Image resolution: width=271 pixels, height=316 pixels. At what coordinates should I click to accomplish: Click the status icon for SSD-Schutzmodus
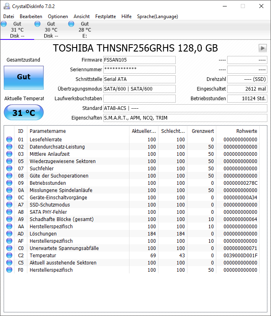9,204
